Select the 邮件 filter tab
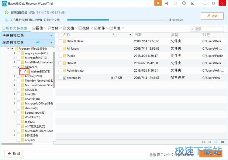This screenshot has width=228, height=160. (99, 28)
